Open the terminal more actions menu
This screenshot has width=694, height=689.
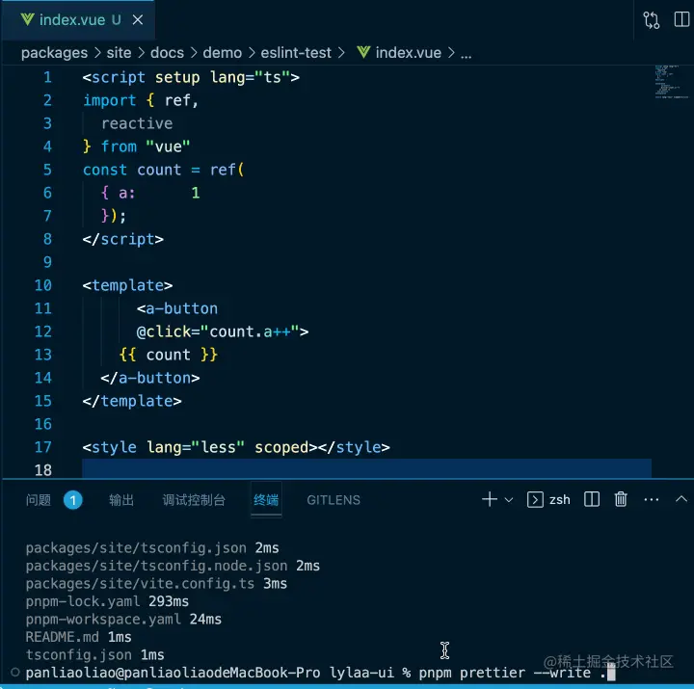pyautogui.click(x=651, y=499)
